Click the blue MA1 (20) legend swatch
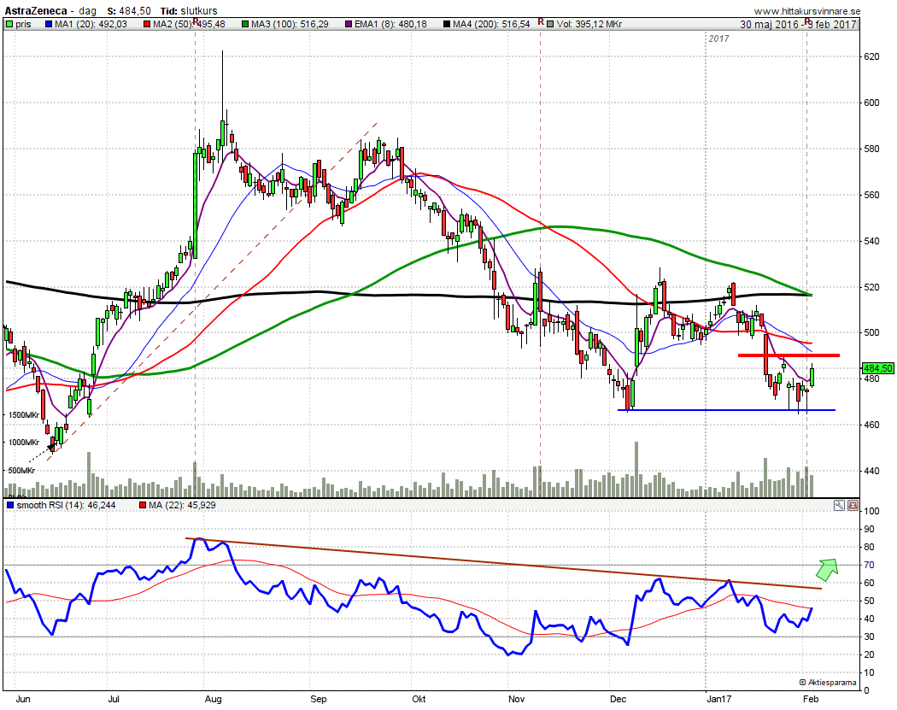This screenshot has width=897, height=710. tap(49, 24)
